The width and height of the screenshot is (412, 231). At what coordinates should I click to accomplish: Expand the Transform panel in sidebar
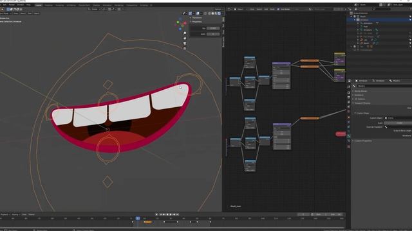tap(196, 18)
